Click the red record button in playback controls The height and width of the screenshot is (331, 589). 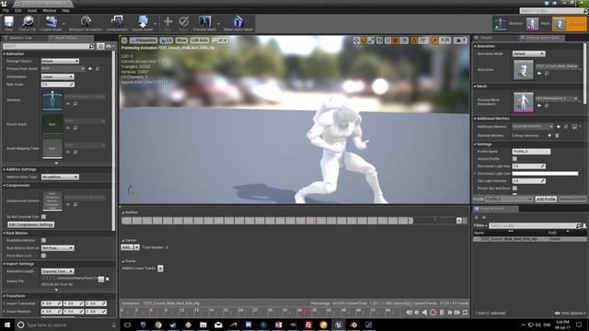pyautogui.click(x=433, y=313)
